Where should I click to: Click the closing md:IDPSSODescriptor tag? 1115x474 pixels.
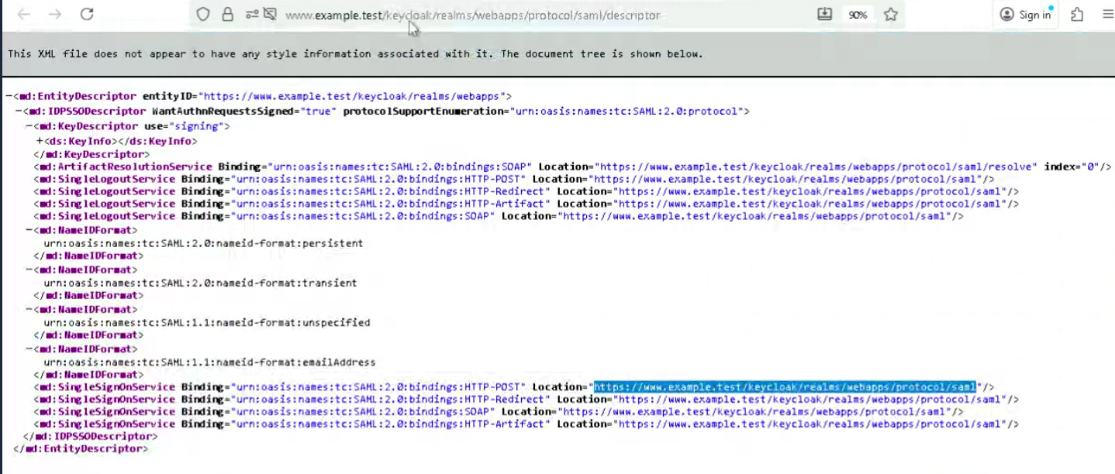point(91,436)
